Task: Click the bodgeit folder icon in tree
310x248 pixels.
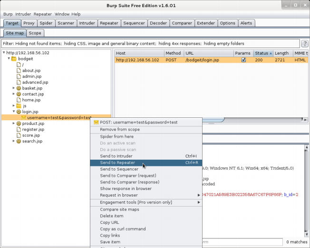Action: click(14, 58)
